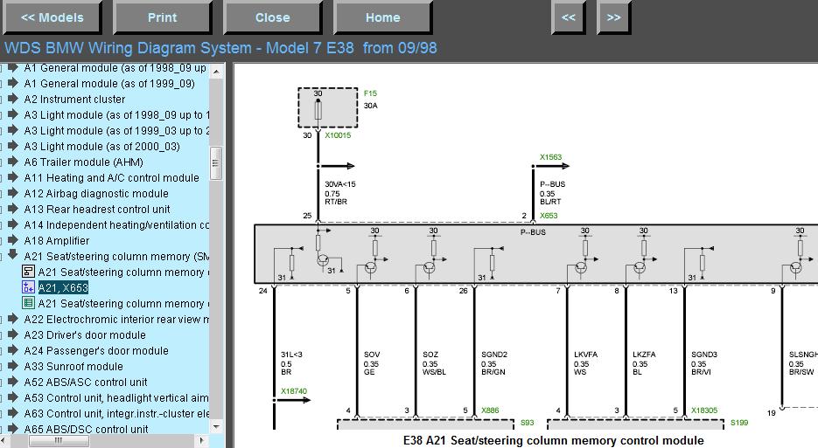Open the A21, X653 connector icon

pyautogui.click(x=28, y=287)
